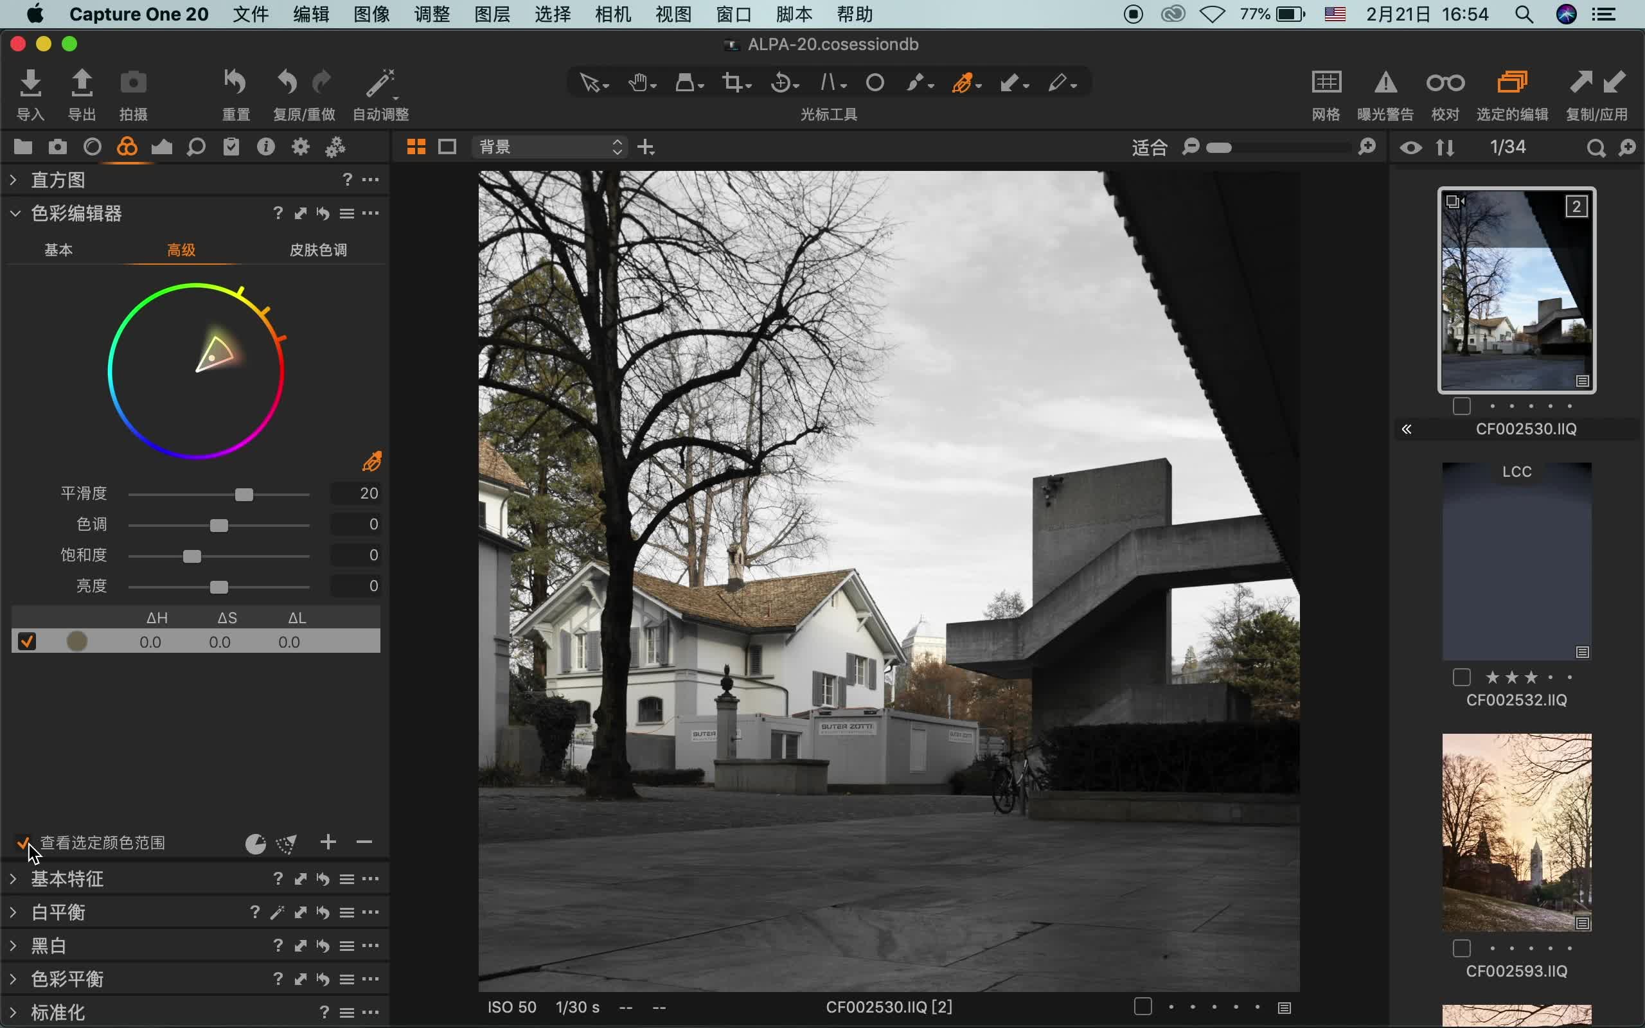Click the Import (导入) toolbar icon

(31, 83)
